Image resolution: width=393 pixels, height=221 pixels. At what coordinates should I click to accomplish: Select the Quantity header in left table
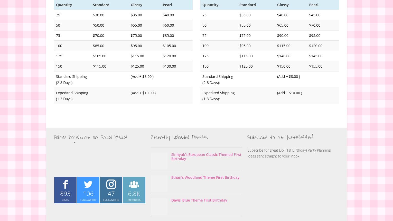pyautogui.click(x=64, y=5)
